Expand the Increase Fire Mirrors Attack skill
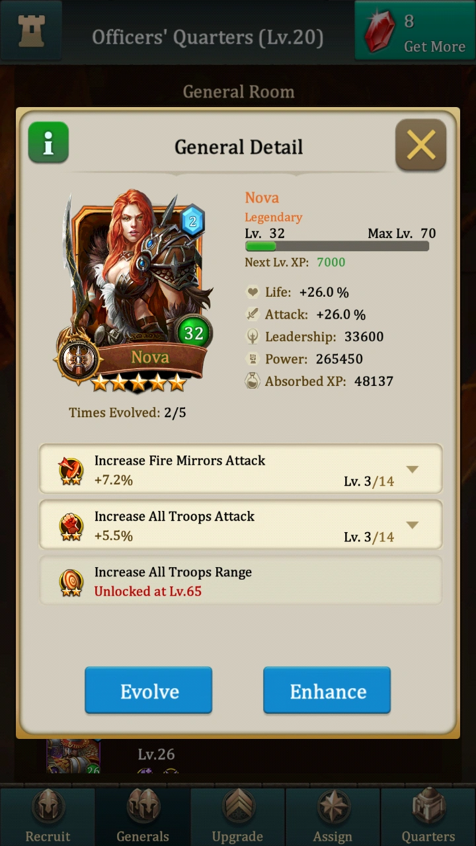 [x=412, y=469]
